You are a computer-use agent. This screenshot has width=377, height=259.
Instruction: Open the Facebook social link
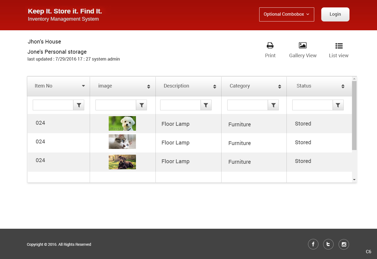point(313,244)
